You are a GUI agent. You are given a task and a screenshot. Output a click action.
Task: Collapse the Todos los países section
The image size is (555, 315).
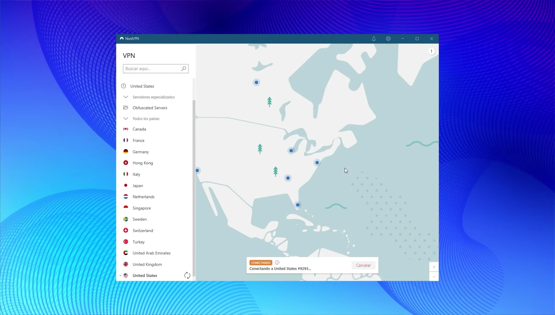(x=126, y=118)
